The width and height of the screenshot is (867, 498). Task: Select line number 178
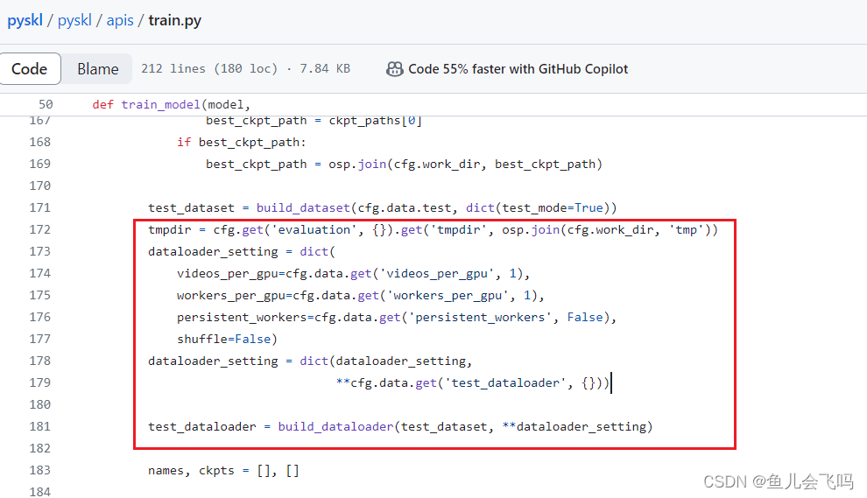[39, 361]
